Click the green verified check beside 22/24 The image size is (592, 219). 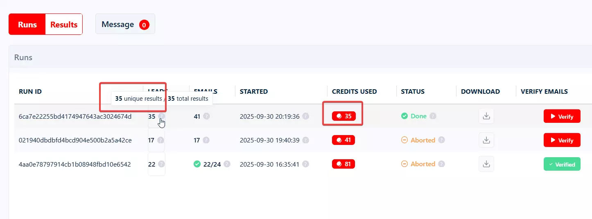(x=197, y=164)
